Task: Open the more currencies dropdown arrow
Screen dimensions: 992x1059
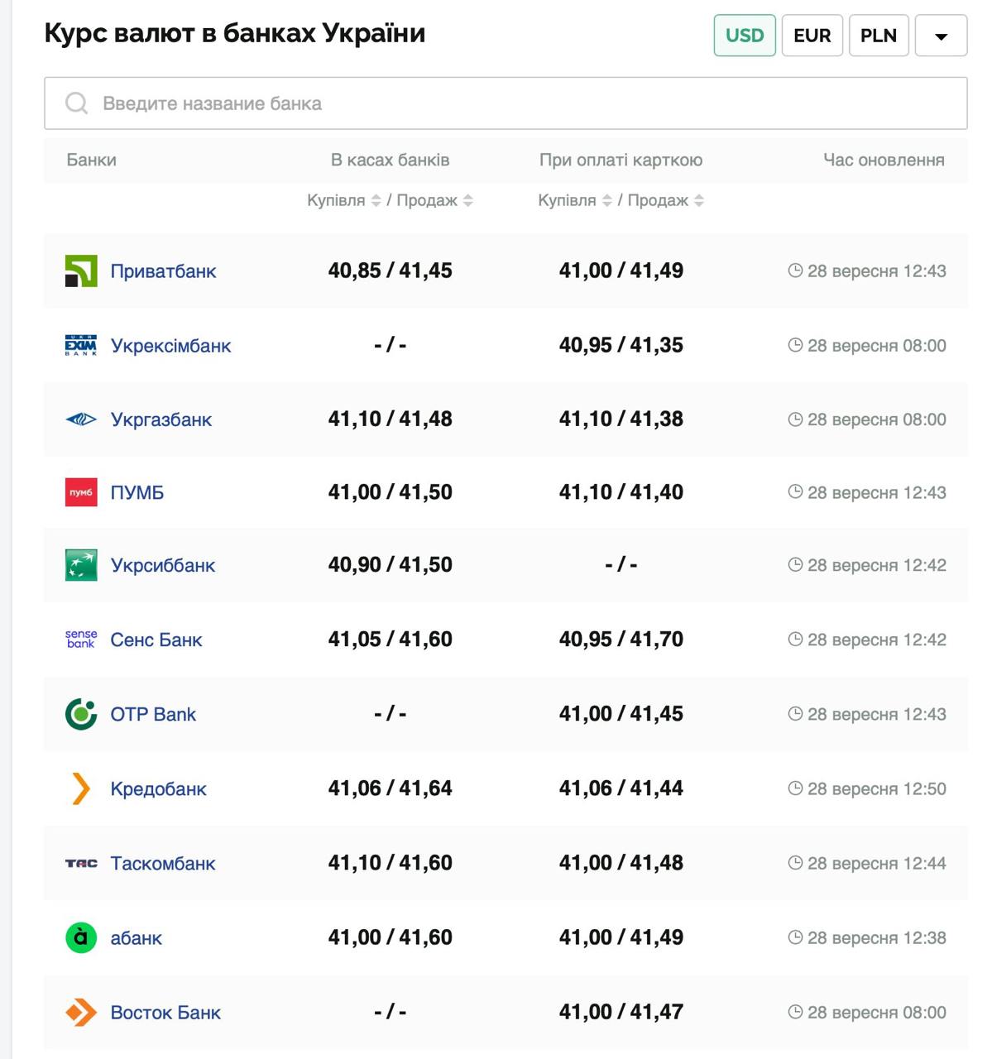Action: click(x=941, y=36)
